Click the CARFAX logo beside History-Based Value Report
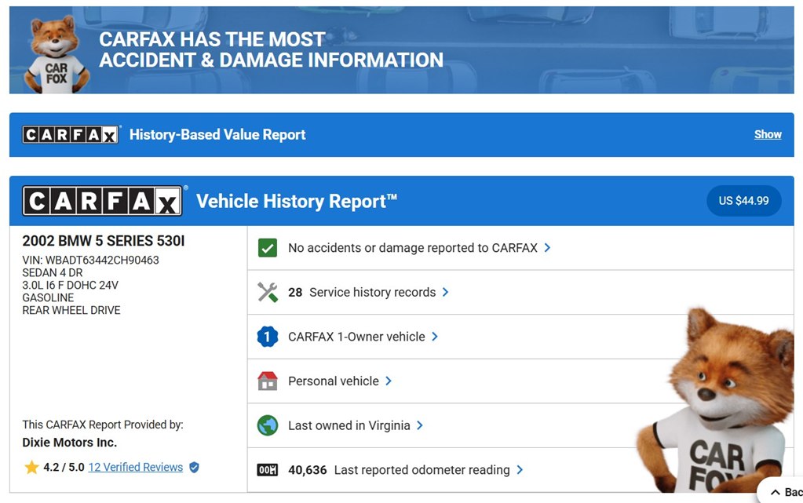The height and width of the screenshot is (503, 803). click(x=71, y=135)
